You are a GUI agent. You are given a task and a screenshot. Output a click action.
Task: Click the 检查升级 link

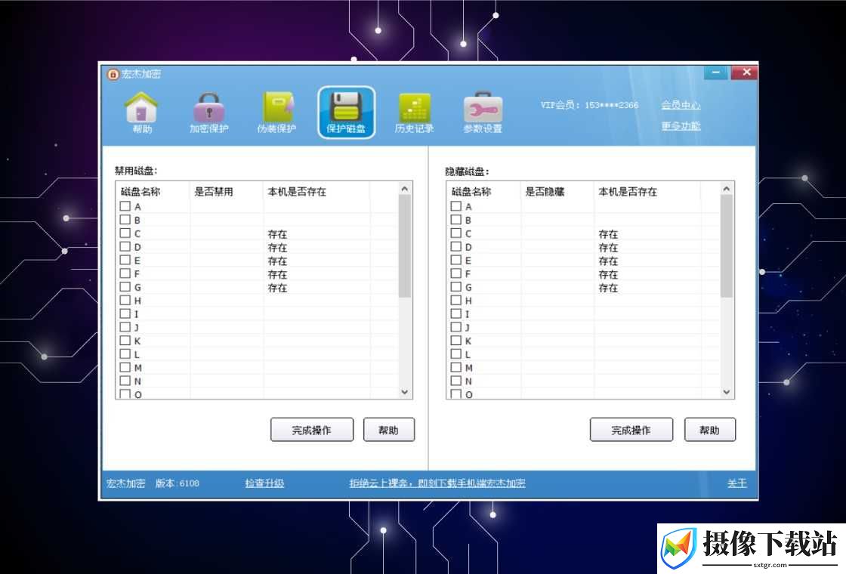click(264, 483)
